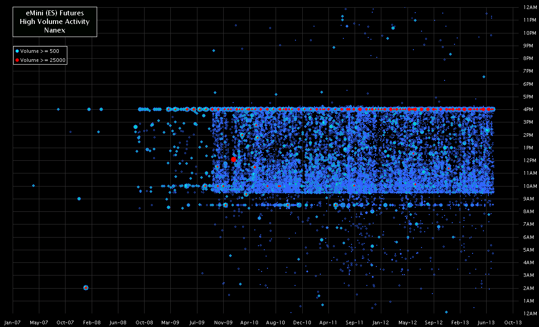Click the 'Jul-09' x-axis label
Image resolution: width=539 pixels, height=327 pixels.
pos(197,323)
